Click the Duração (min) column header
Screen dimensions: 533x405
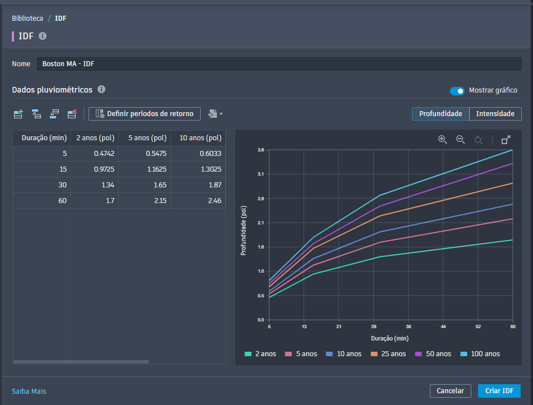tap(42, 138)
